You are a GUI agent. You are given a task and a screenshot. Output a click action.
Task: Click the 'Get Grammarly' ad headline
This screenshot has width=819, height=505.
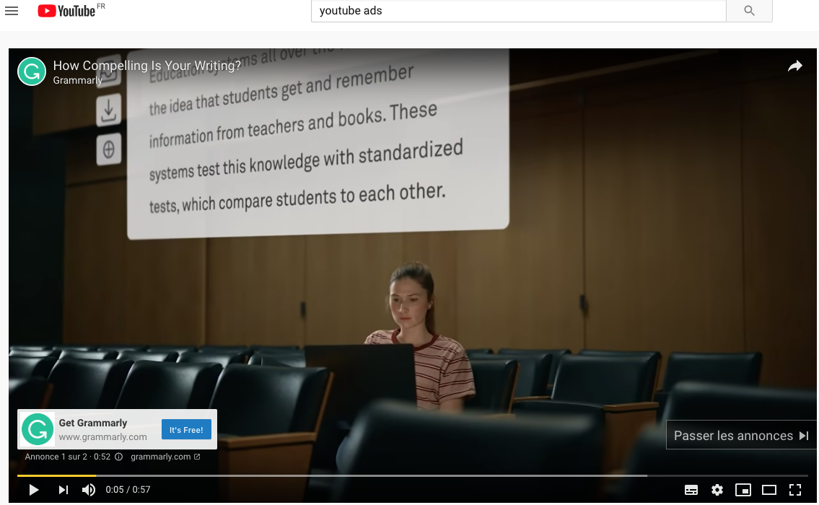(x=93, y=423)
